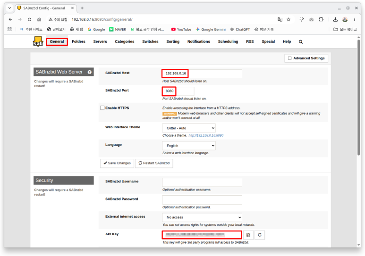Close the SABnzbd Config tab
Viewport: 365px width, 256px height.
72,8
